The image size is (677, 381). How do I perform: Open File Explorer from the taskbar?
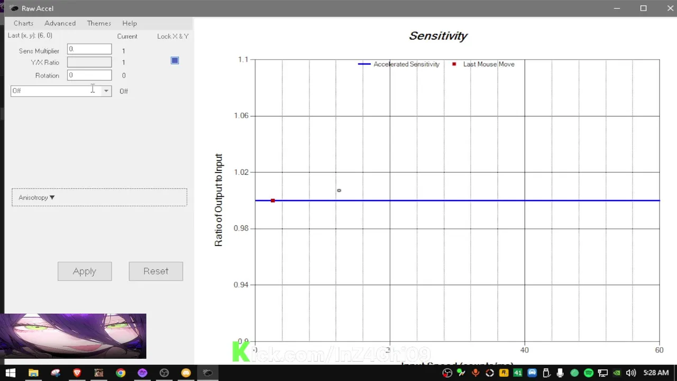33,373
